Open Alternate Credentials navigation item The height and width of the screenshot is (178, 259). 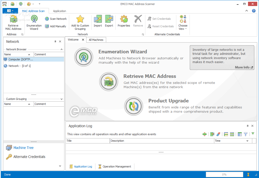(26, 157)
